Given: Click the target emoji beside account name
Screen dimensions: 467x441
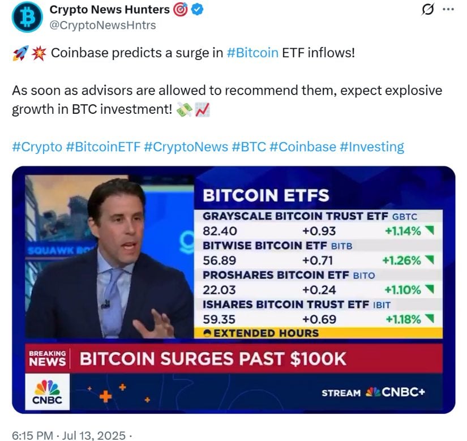Looking at the screenshot, I should coord(181,10).
